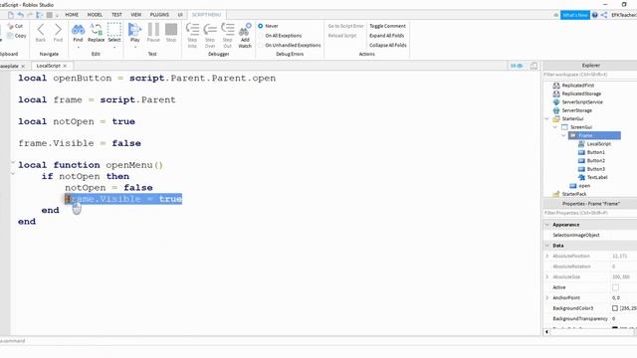Screen dimensions: 637x358
Task: Open the Play button dropdown arrow
Action: [135, 47]
